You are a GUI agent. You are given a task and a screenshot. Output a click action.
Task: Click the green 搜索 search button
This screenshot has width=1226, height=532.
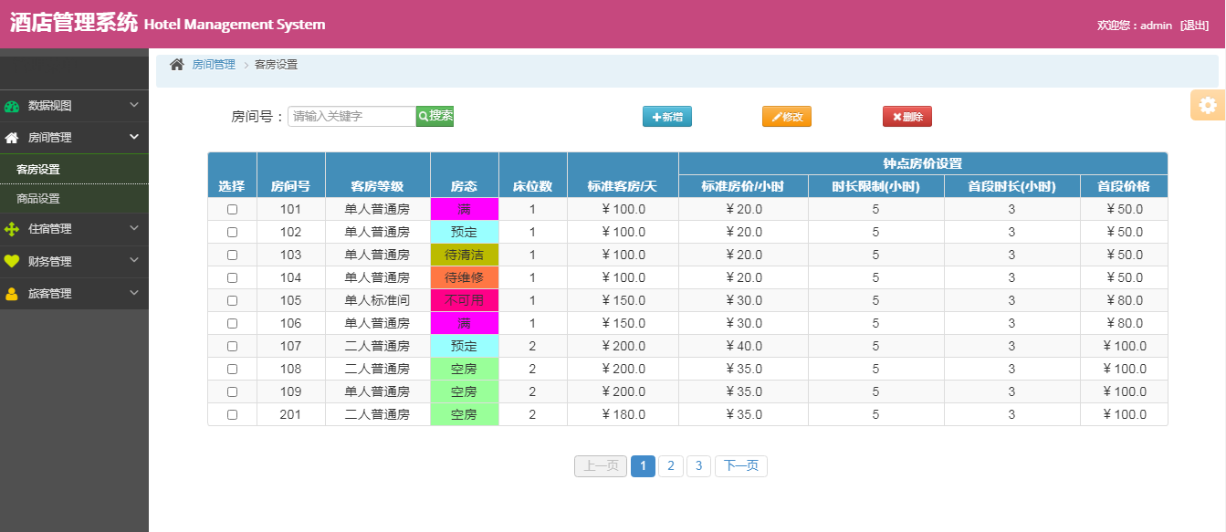click(435, 116)
